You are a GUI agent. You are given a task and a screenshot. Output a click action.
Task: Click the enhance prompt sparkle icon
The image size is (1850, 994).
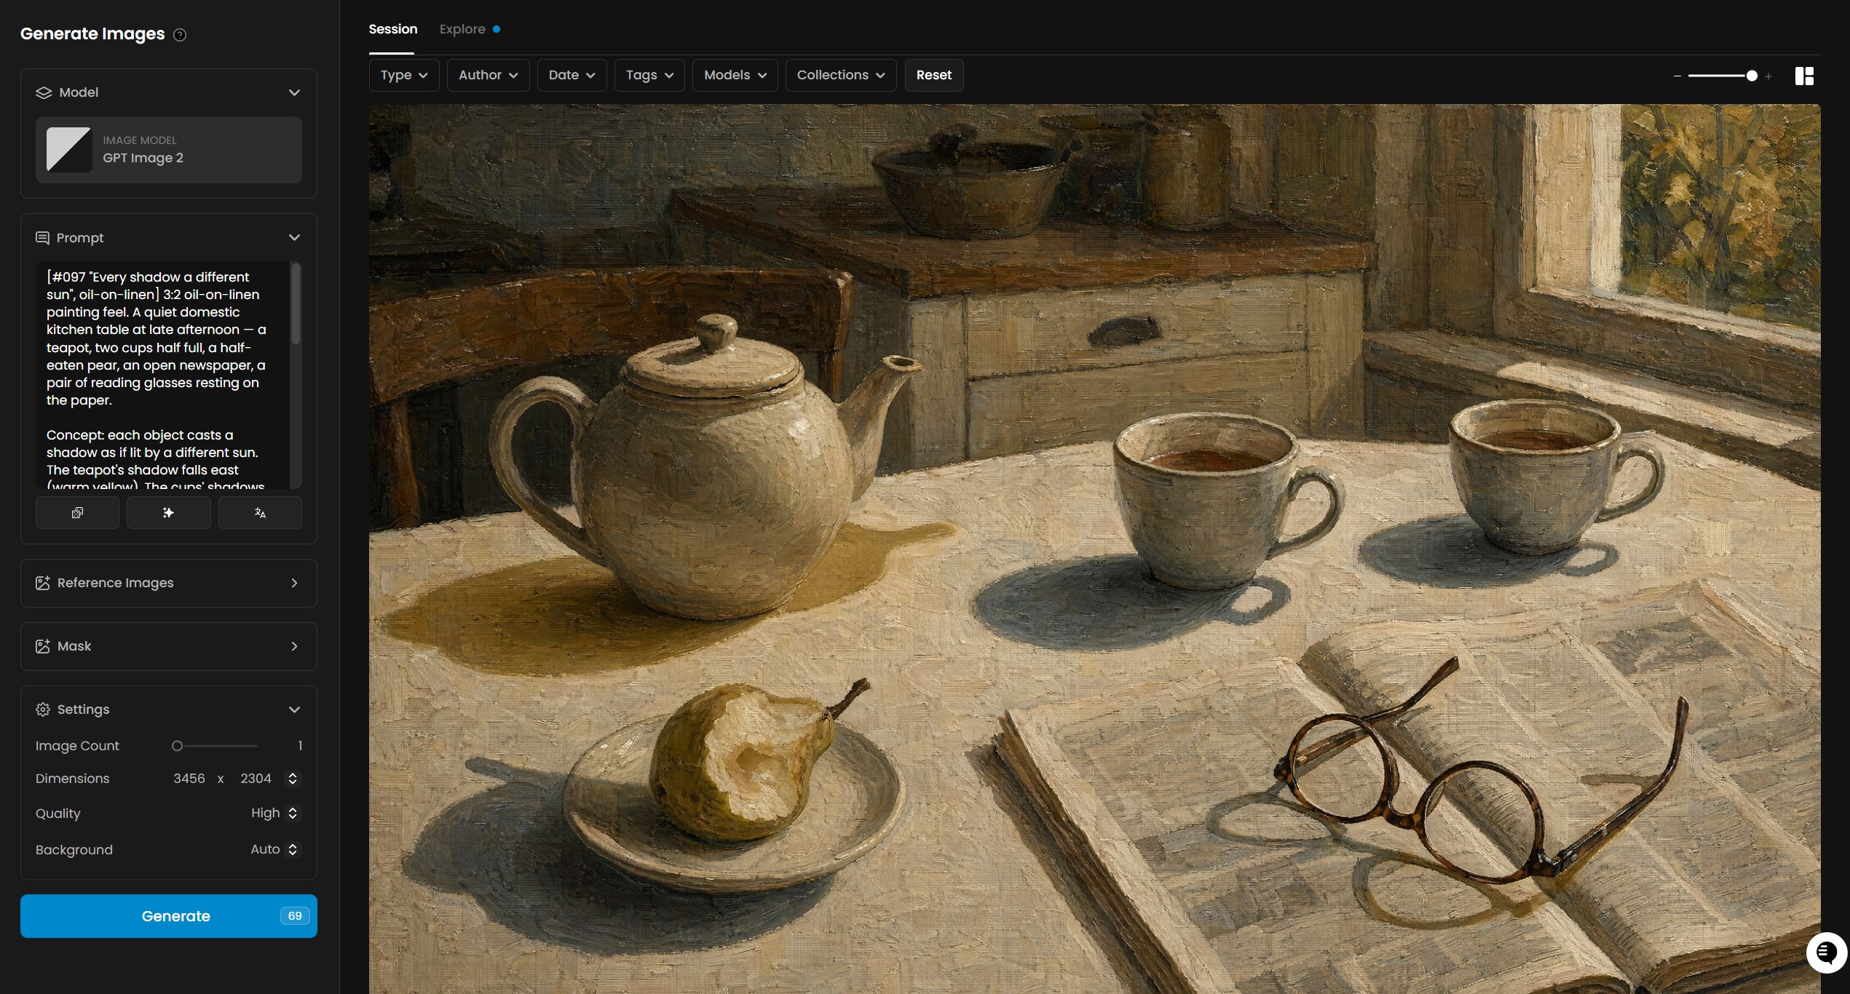tap(168, 513)
